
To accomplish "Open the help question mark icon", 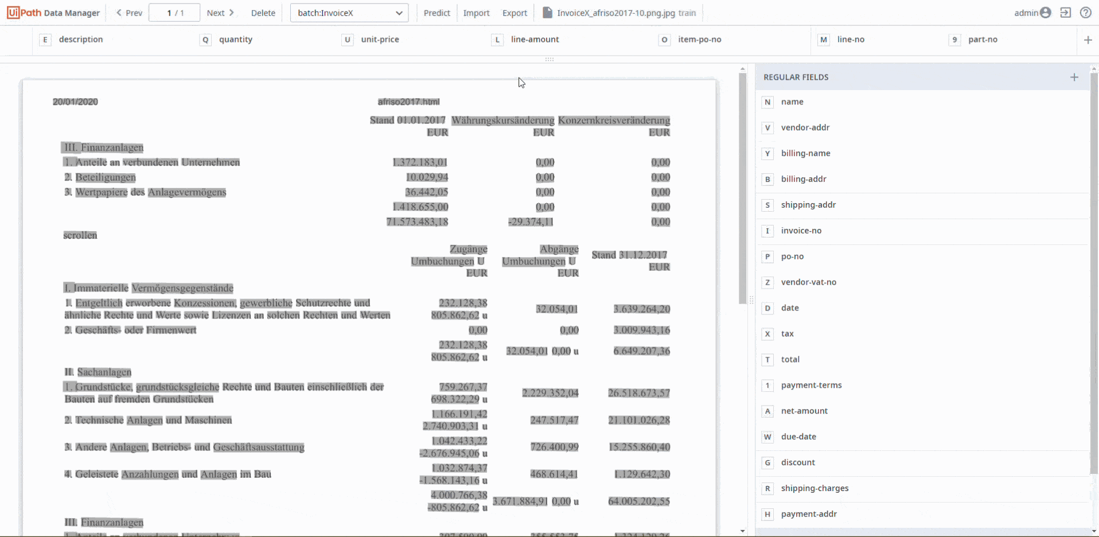I will pos(1086,13).
